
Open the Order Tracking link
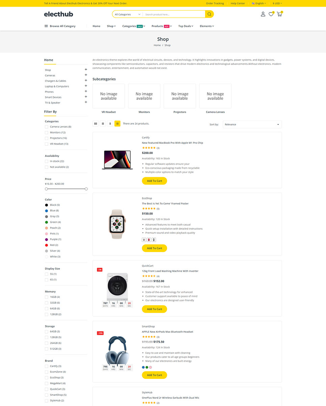coord(215,3)
